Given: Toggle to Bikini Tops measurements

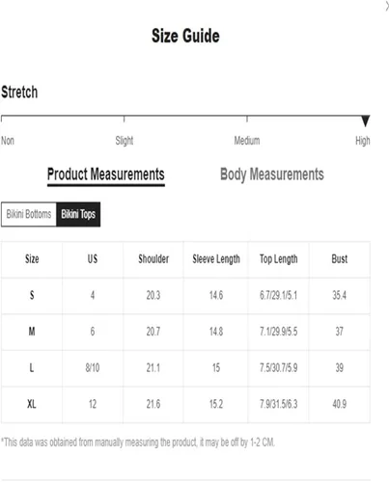Looking at the screenshot, I should pyautogui.click(x=78, y=214).
